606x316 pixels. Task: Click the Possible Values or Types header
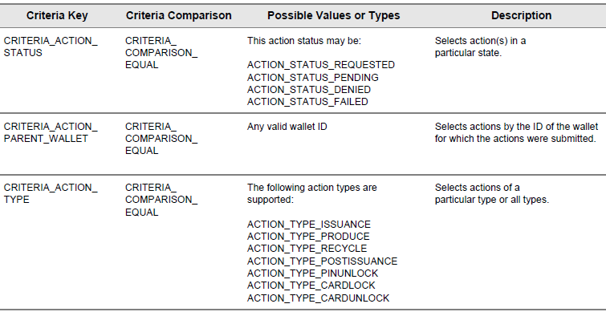point(334,15)
